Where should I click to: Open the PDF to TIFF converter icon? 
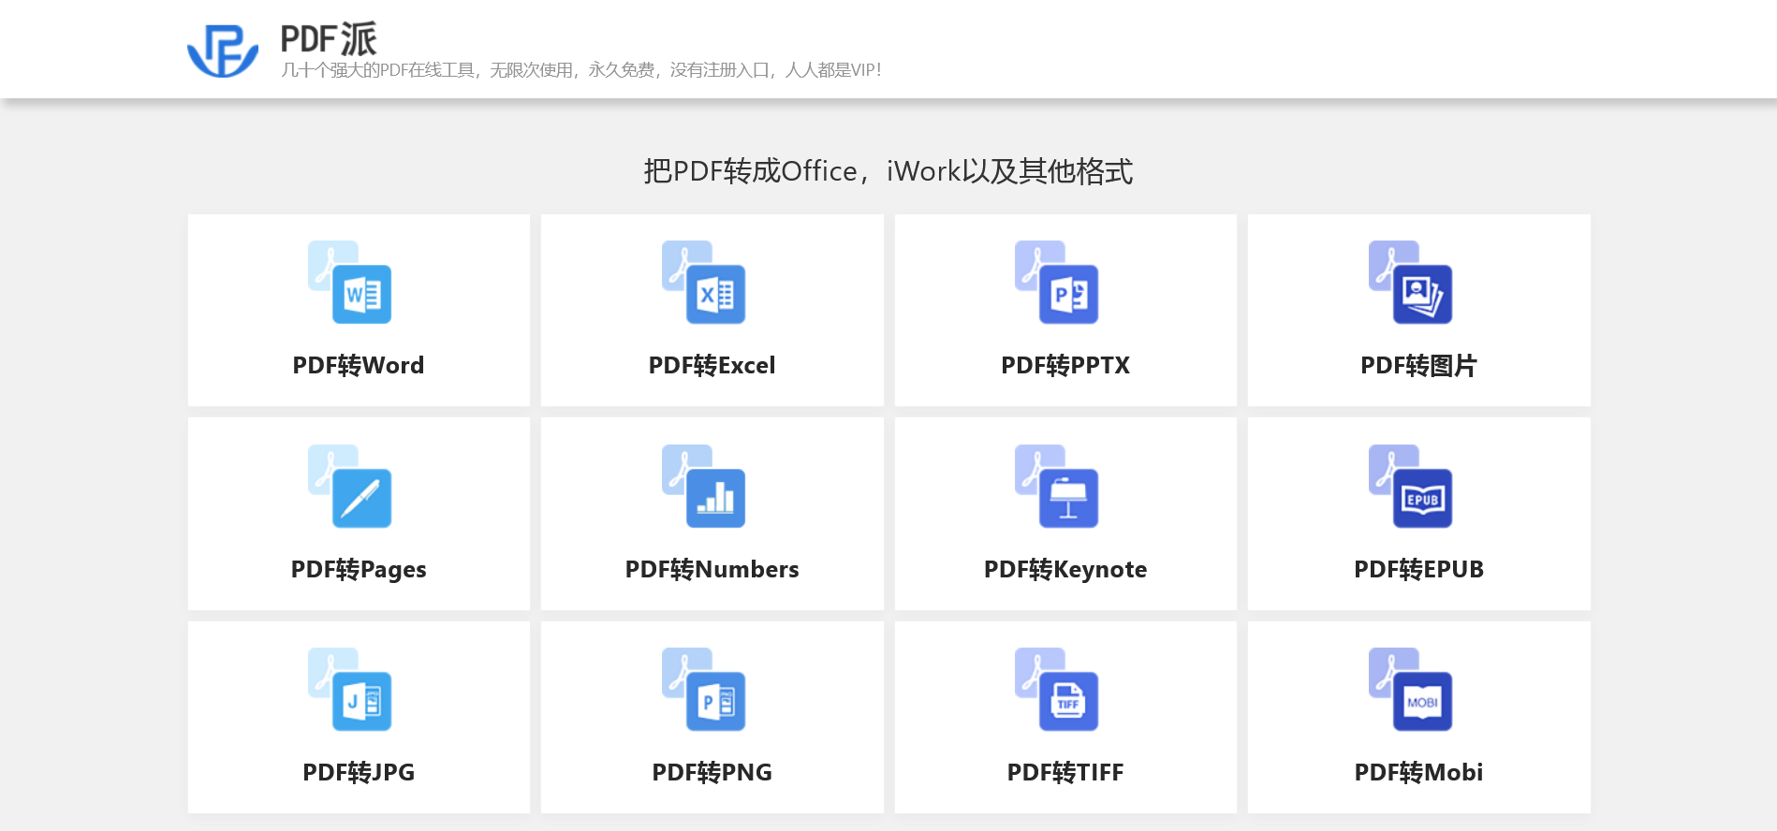[1056, 690]
